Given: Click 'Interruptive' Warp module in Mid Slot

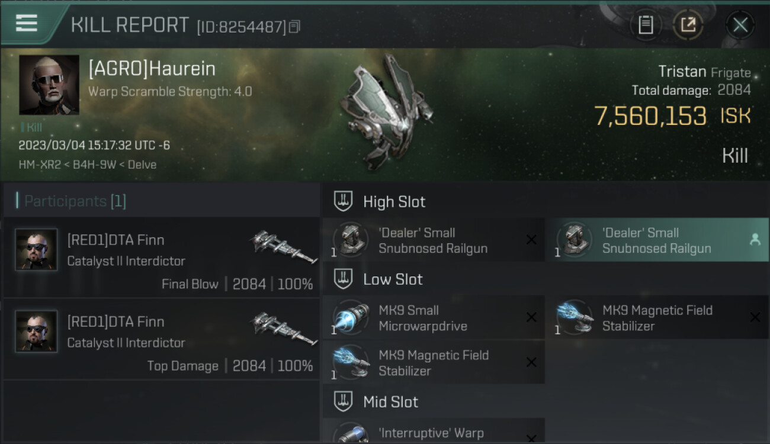Looking at the screenshot, I should pyautogui.click(x=434, y=431).
